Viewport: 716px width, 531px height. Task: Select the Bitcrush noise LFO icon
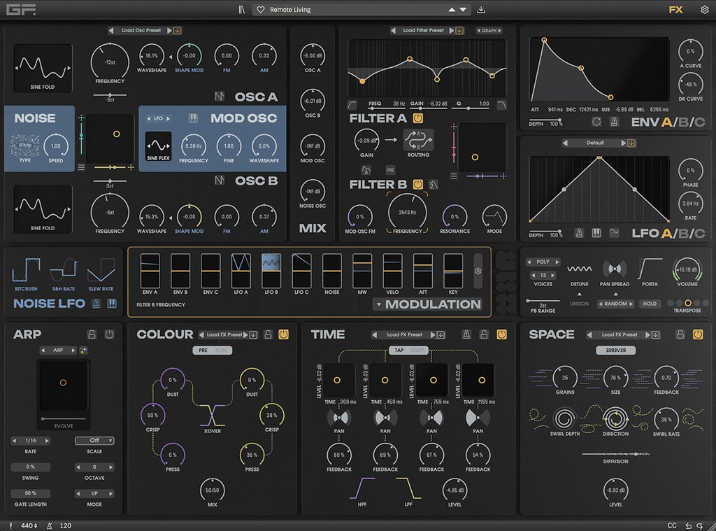tap(27, 271)
